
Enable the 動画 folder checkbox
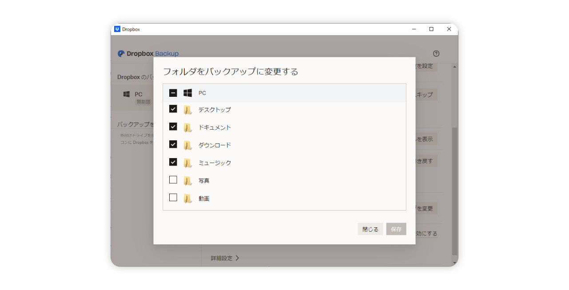pyautogui.click(x=173, y=198)
